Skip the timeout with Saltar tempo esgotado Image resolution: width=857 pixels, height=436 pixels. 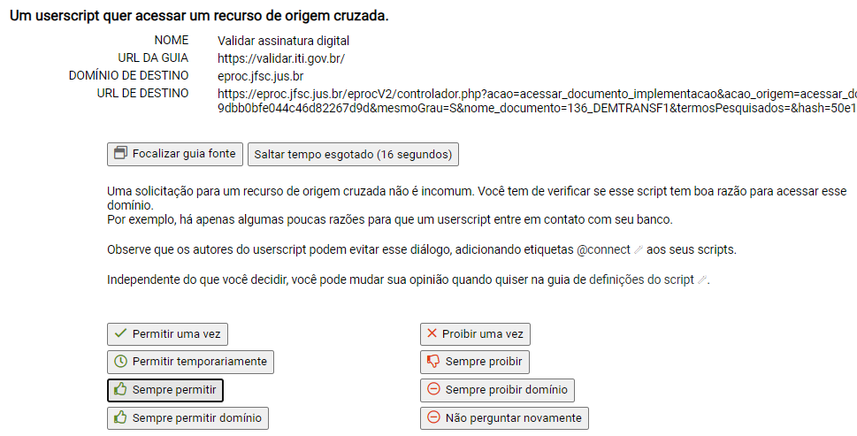tap(353, 154)
